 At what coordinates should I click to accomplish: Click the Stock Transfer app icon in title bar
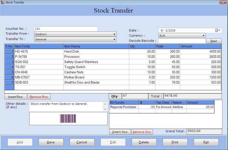point(2,2)
